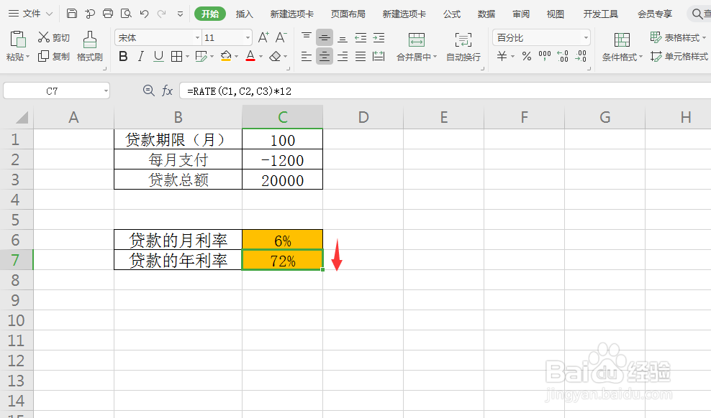Align text to top of cell
Viewport: 711px width, 418px height.
(x=307, y=37)
